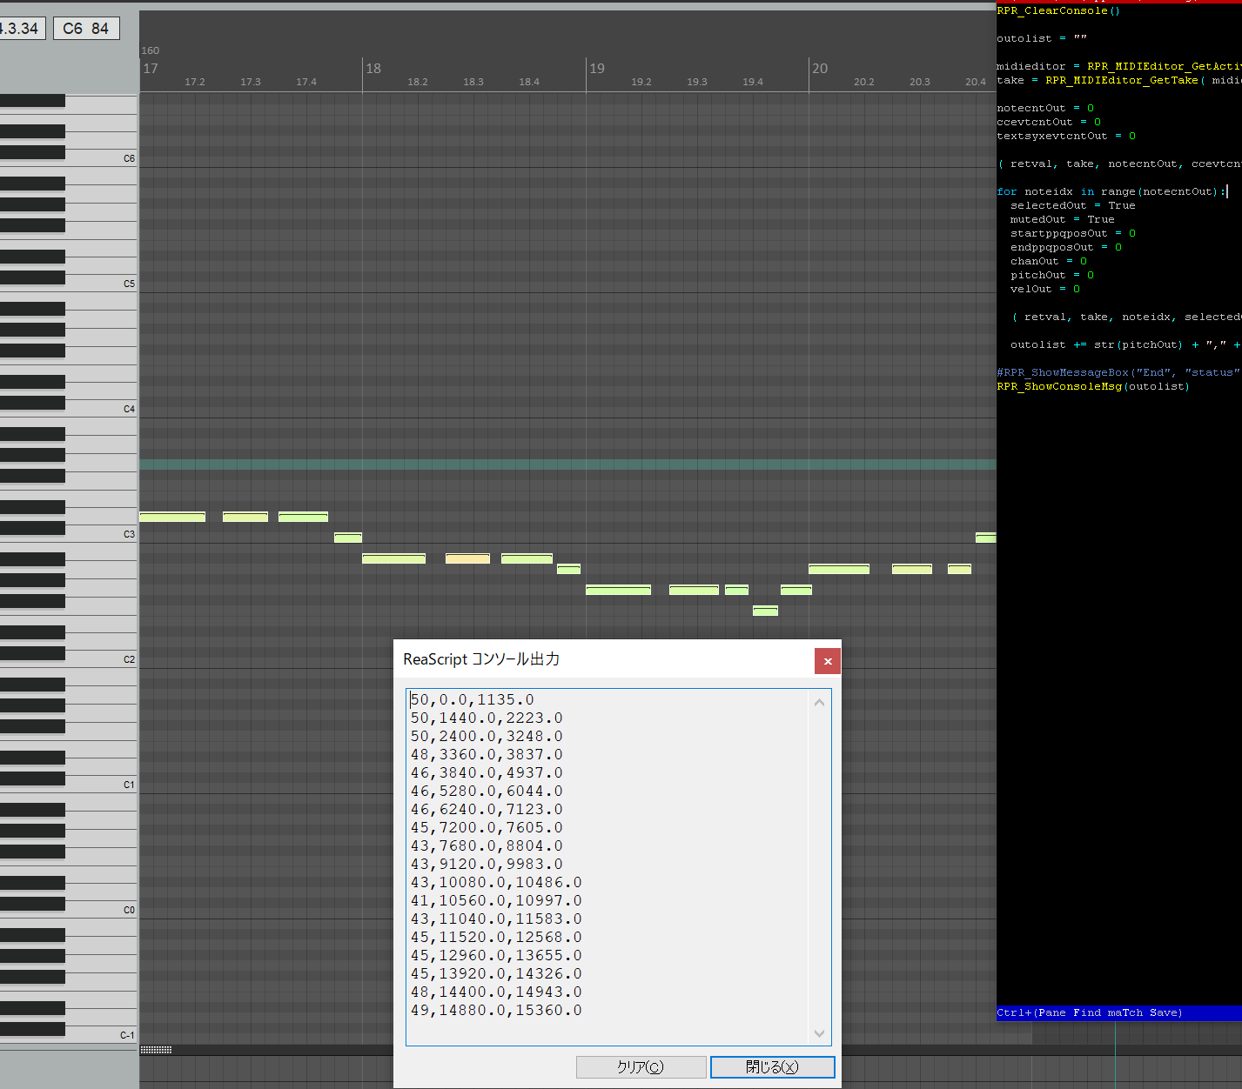Image resolution: width=1242 pixels, height=1089 pixels.
Task: Click the C2 piano key
Action: click(x=101, y=659)
